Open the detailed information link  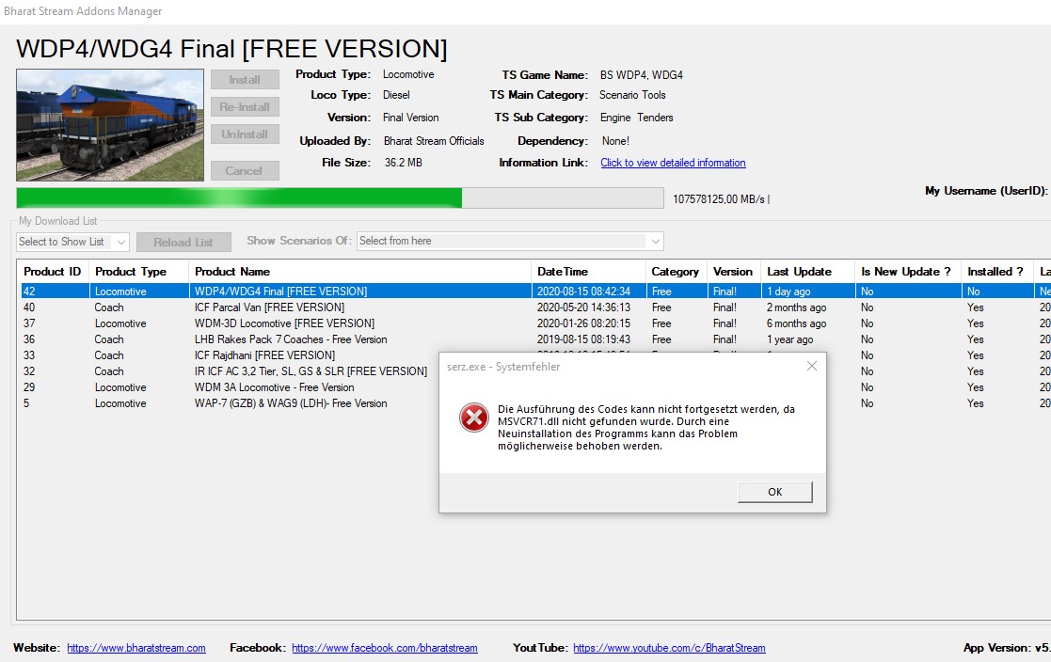(x=673, y=163)
